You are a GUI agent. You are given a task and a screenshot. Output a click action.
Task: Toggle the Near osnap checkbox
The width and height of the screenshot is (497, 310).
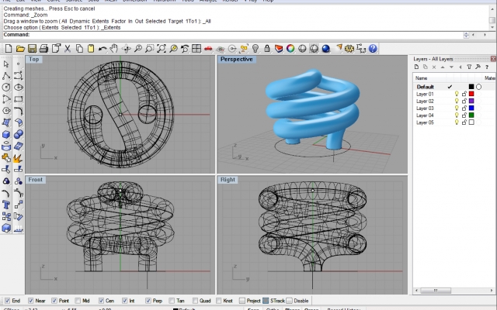pyautogui.click(x=31, y=301)
